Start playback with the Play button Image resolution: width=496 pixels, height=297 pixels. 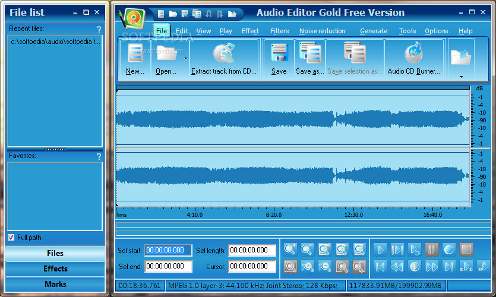[x=380, y=250]
